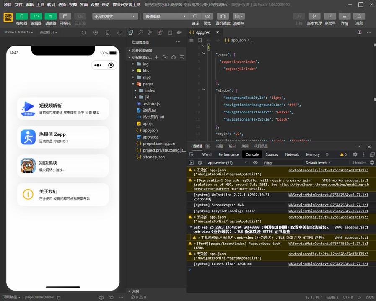Start real device debugging (真机调试)
Screen dimensions: 376x301
tap(223, 16)
